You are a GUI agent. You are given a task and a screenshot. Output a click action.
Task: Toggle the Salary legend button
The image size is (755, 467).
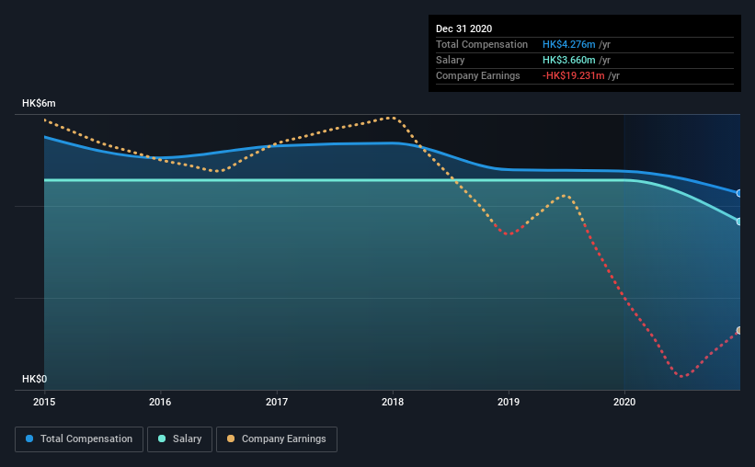(179, 439)
